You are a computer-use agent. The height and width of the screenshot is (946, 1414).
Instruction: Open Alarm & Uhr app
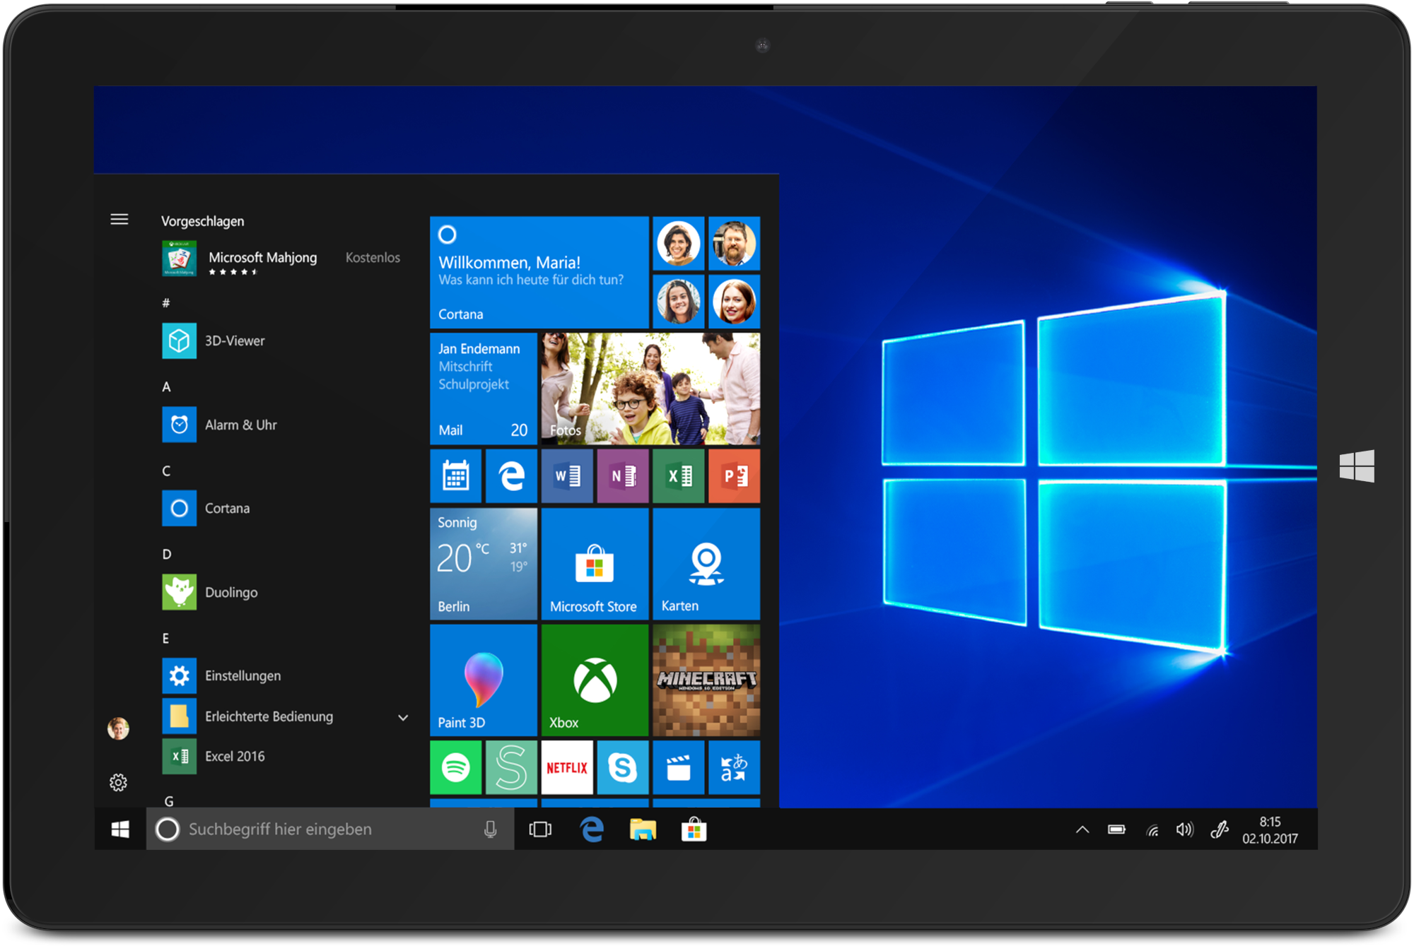(219, 425)
